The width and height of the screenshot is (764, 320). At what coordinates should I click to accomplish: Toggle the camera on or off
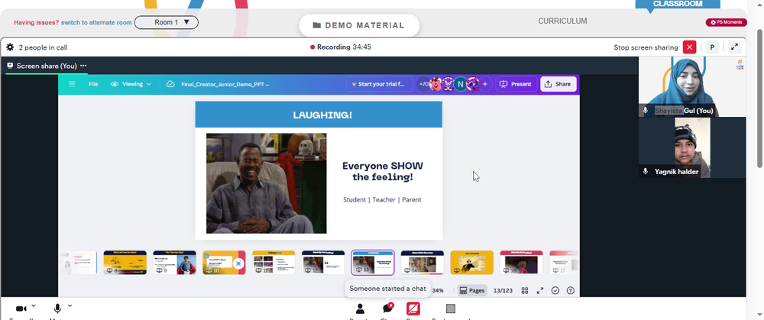click(21, 309)
